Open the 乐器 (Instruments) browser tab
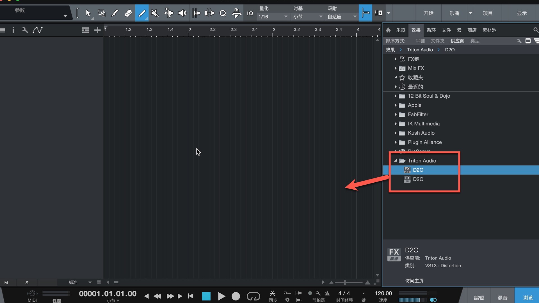 [401, 30]
